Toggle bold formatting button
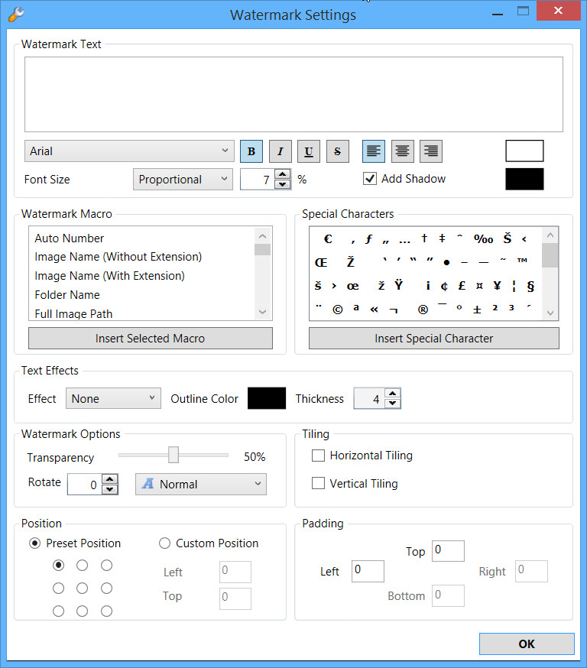587x668 pixels. (x=251, y=151)
